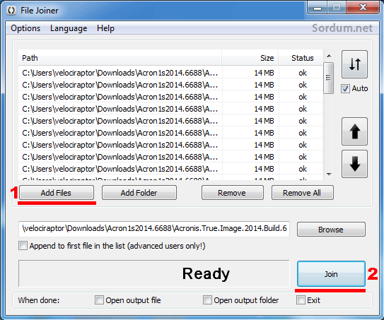Check Open output file option
The height and width of the screenshot is (320, 384).
[99, 300]
